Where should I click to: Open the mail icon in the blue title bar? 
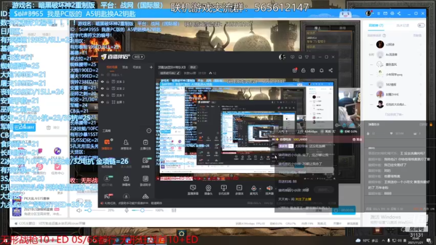pyautogui.click(x=385, y=13)
